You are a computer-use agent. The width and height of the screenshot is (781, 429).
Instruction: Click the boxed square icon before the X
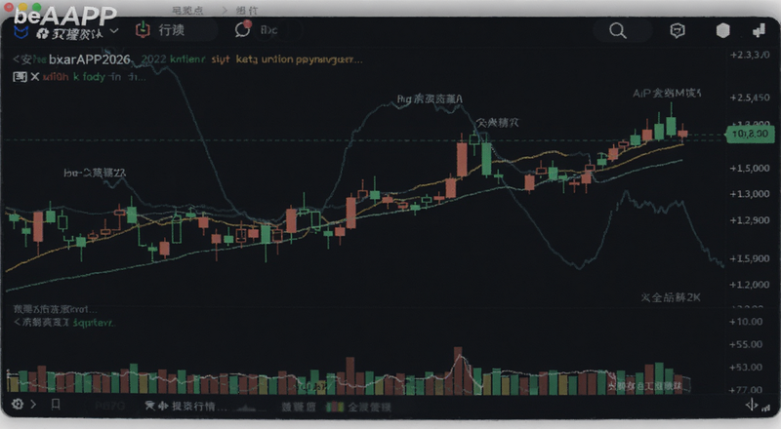click(x=20, y=77)
